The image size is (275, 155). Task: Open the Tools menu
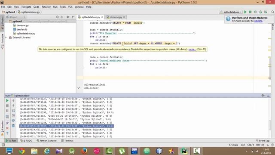click(63, 7)
